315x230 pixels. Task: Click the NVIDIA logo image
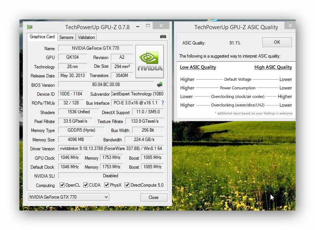tap(150, 61)
